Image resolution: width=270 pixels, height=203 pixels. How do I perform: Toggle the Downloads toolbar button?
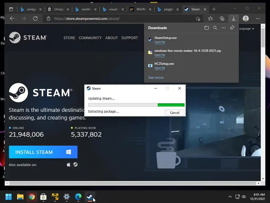[x=234, y=19]
